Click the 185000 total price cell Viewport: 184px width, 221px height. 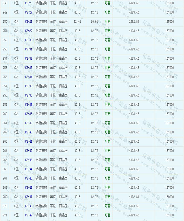pyautogui.click(x=169, y=22)
